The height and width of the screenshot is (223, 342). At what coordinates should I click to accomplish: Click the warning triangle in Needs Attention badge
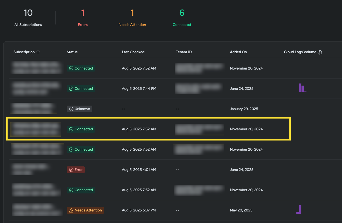tap(71, 210)
